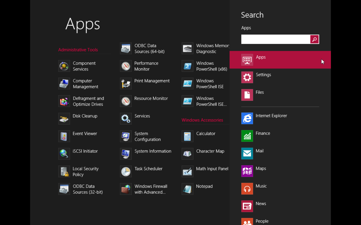361x225 pixels.
Task: Click the 'Resource Monitor' label
Action: pyautogui.click(x=151, y=98)
